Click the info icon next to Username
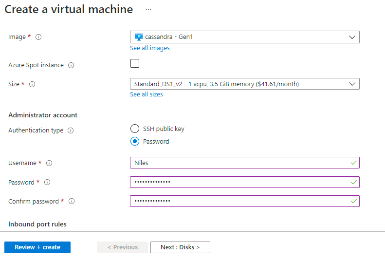Screen dimensions: 385x261 click(49, 163)
